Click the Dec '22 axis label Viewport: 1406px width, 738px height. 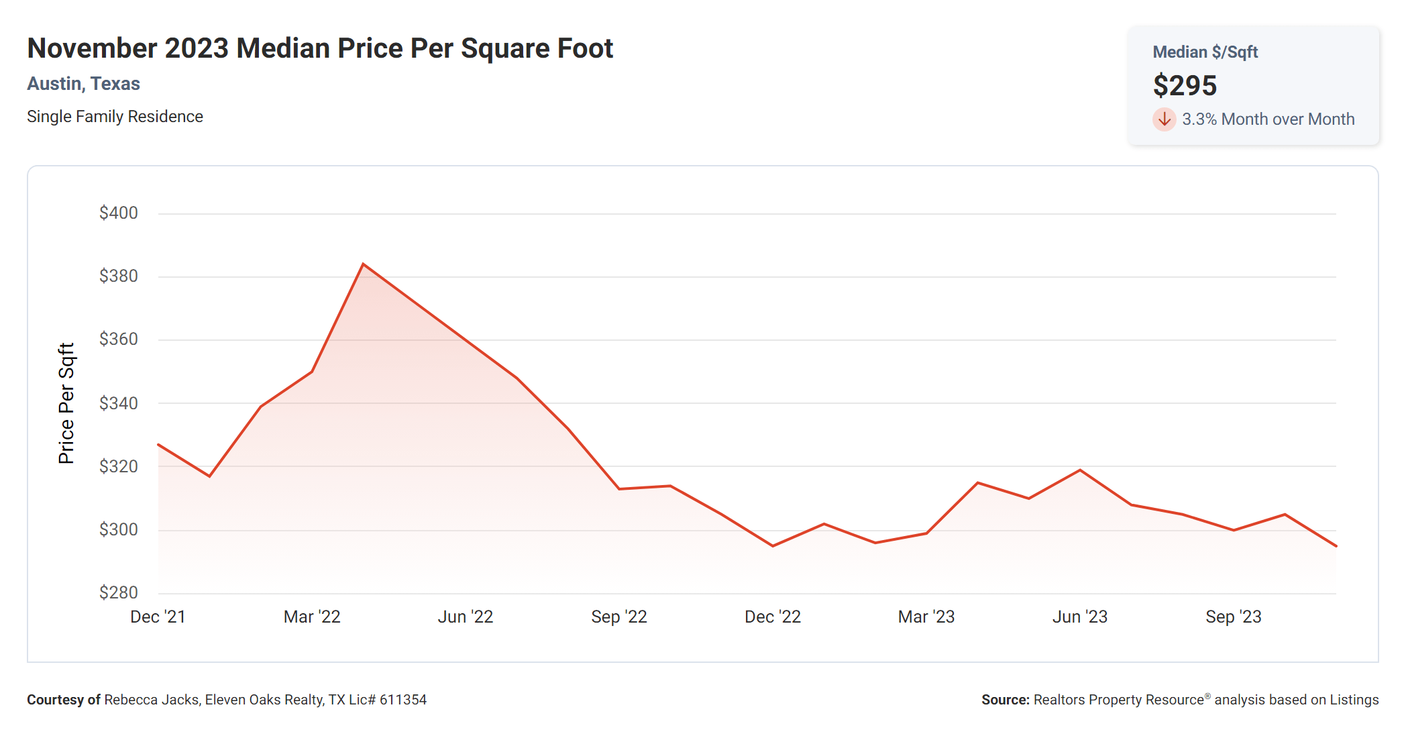[x=773, y=617]
